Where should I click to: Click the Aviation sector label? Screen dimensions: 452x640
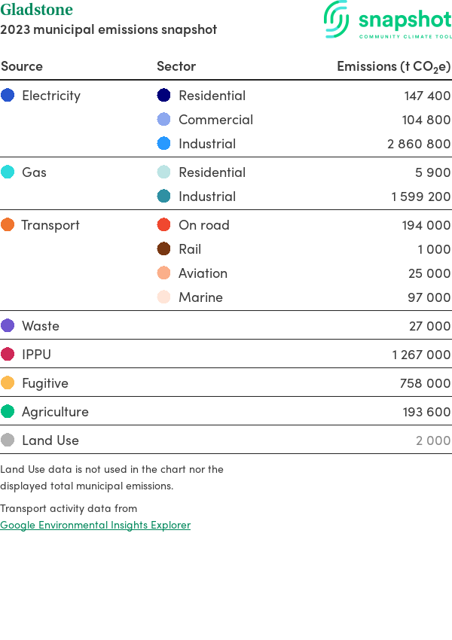pyautogui.click(x=203, y=273)
